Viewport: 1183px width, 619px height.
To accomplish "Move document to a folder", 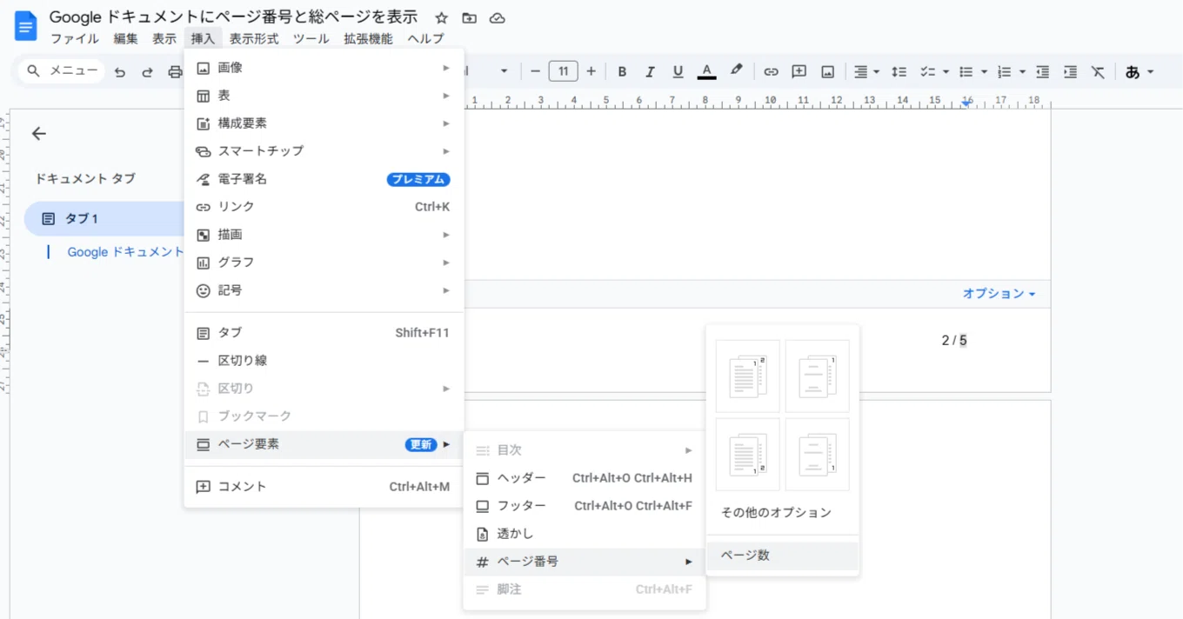I will point(469,17).
